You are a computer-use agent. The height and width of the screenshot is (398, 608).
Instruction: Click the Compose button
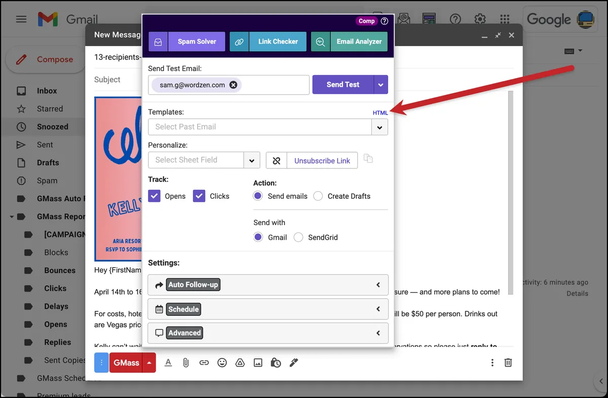[x=45, y=59]
